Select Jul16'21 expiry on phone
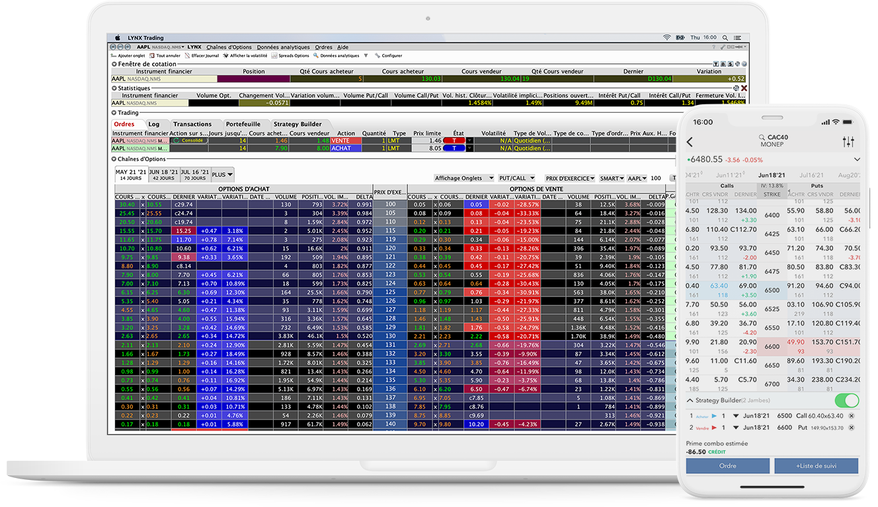The width and height of the screenshot is (878, 507). 810,175
